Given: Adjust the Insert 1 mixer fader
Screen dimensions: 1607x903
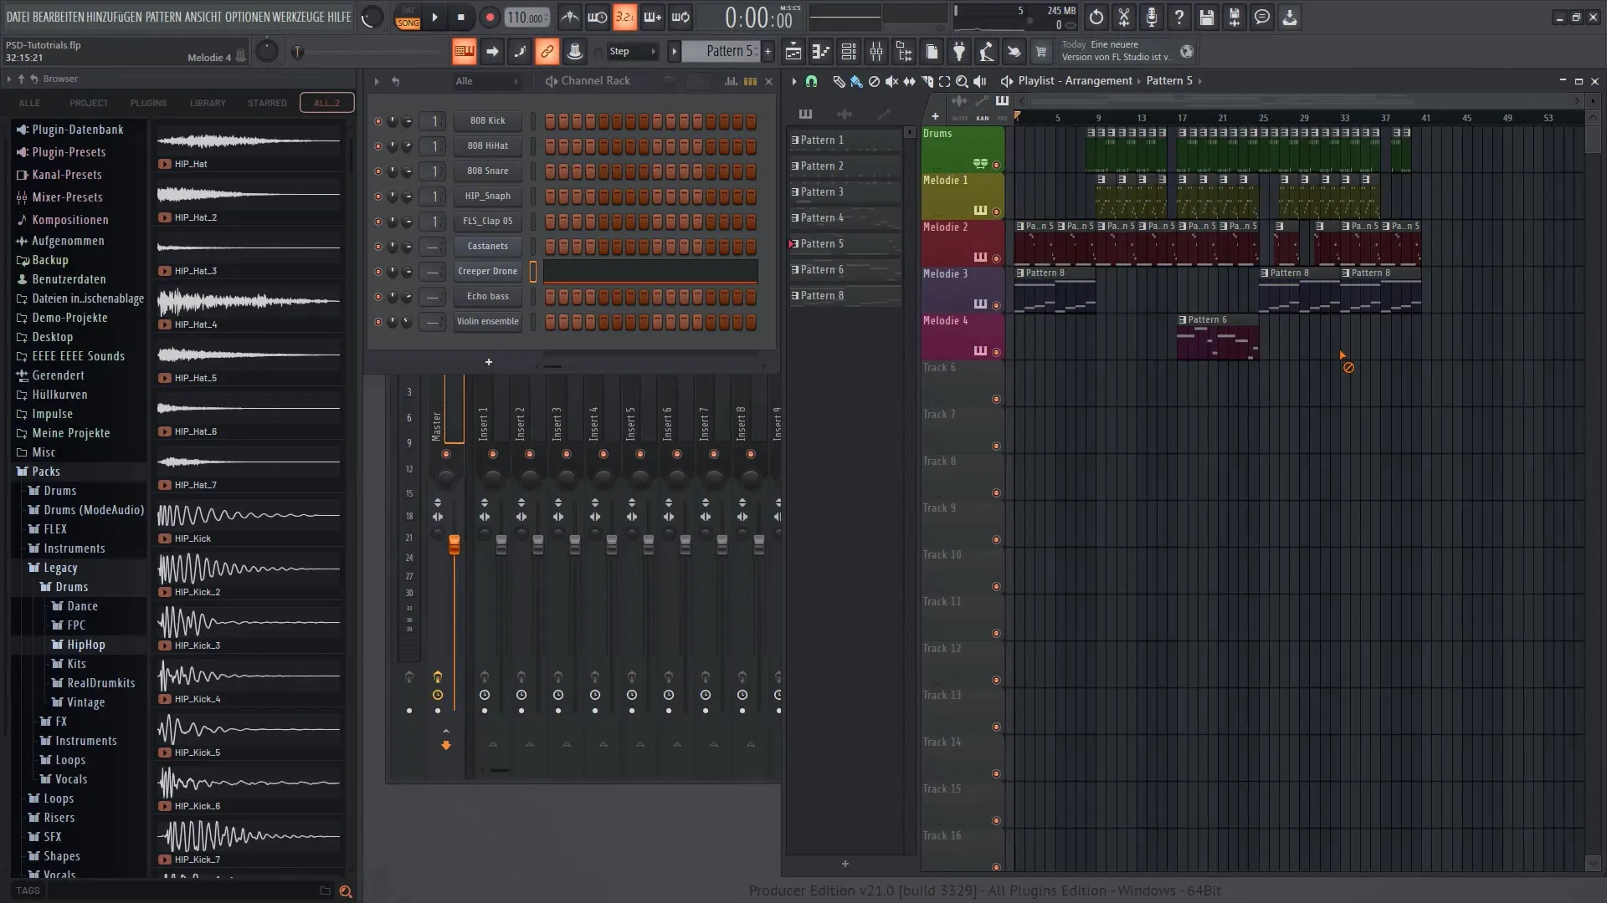Looking at the screenshot, I should point(501,545).
